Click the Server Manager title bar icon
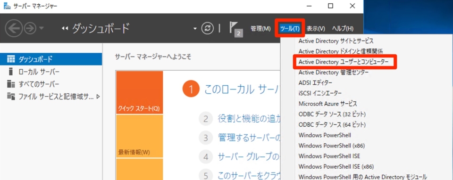This screenshot has height=180, width=453. pos(7,6)
